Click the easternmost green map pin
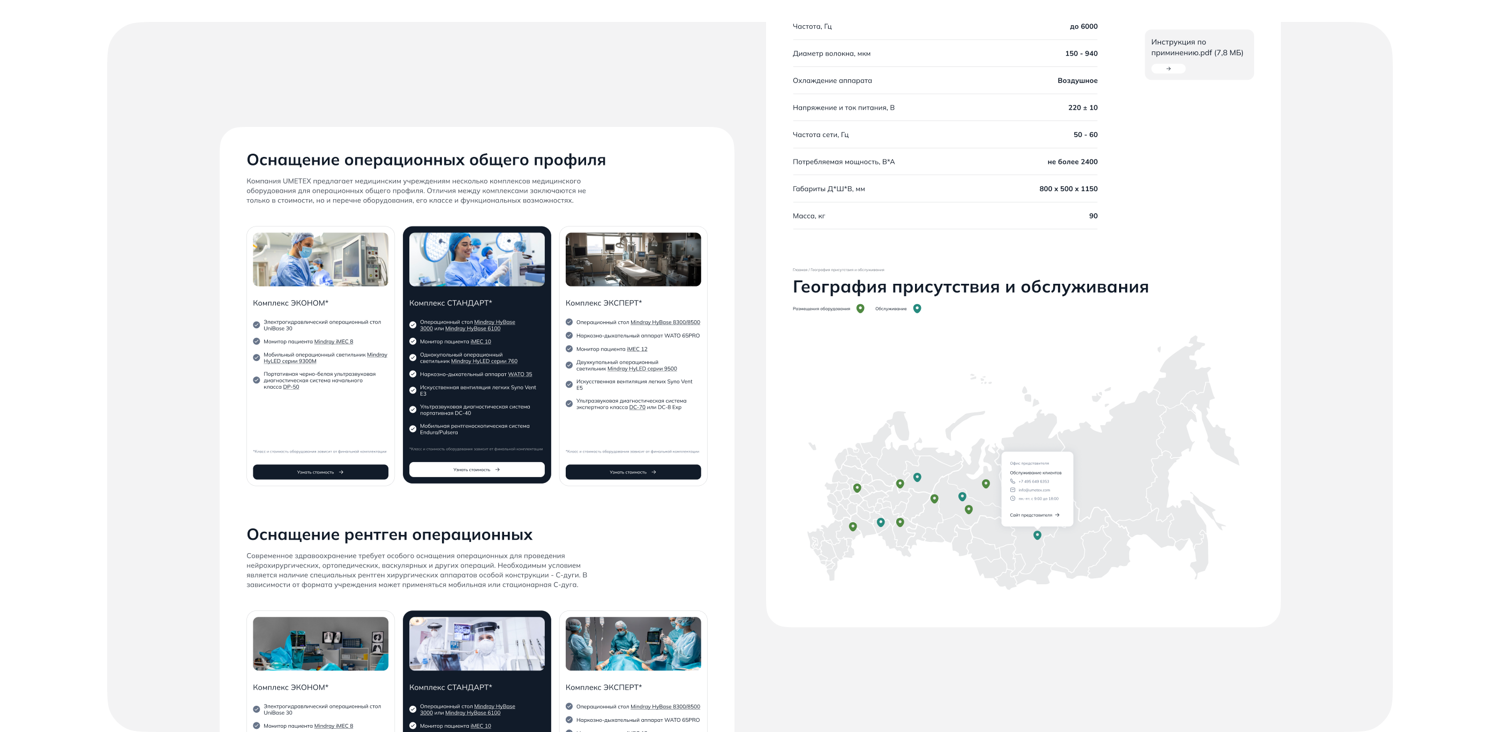Viewport: 1500px width, 732px height. click(985, 483)
